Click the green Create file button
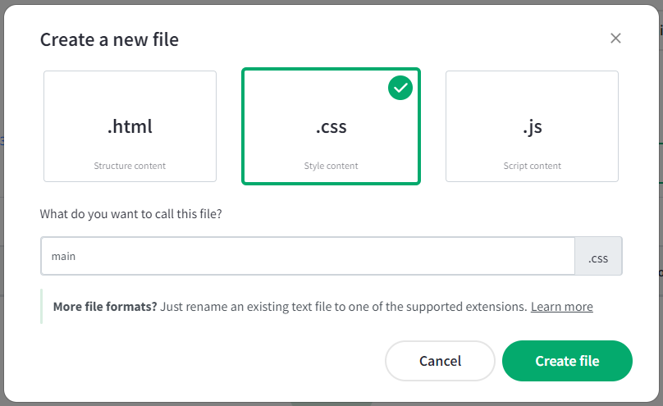Screen dimensions: 663x406 pos(567,361)
